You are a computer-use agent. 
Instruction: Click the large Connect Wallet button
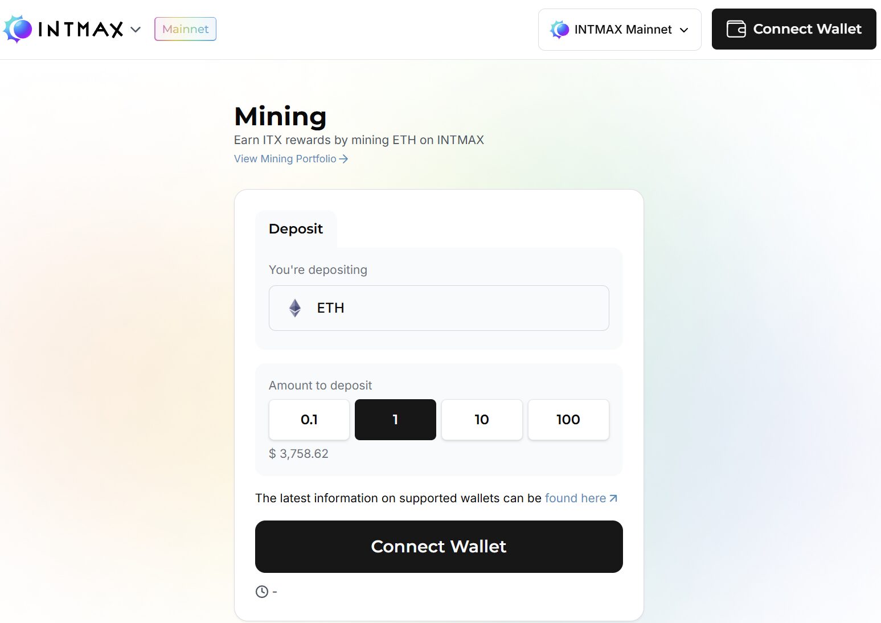439,546
